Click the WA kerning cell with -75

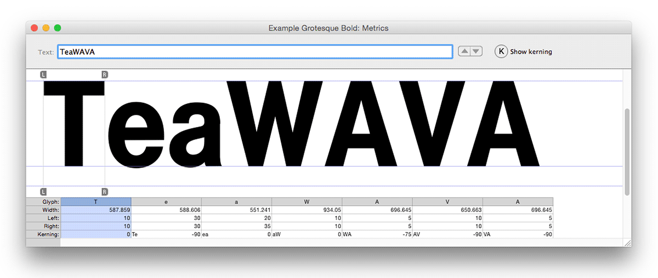click(377, 234)
